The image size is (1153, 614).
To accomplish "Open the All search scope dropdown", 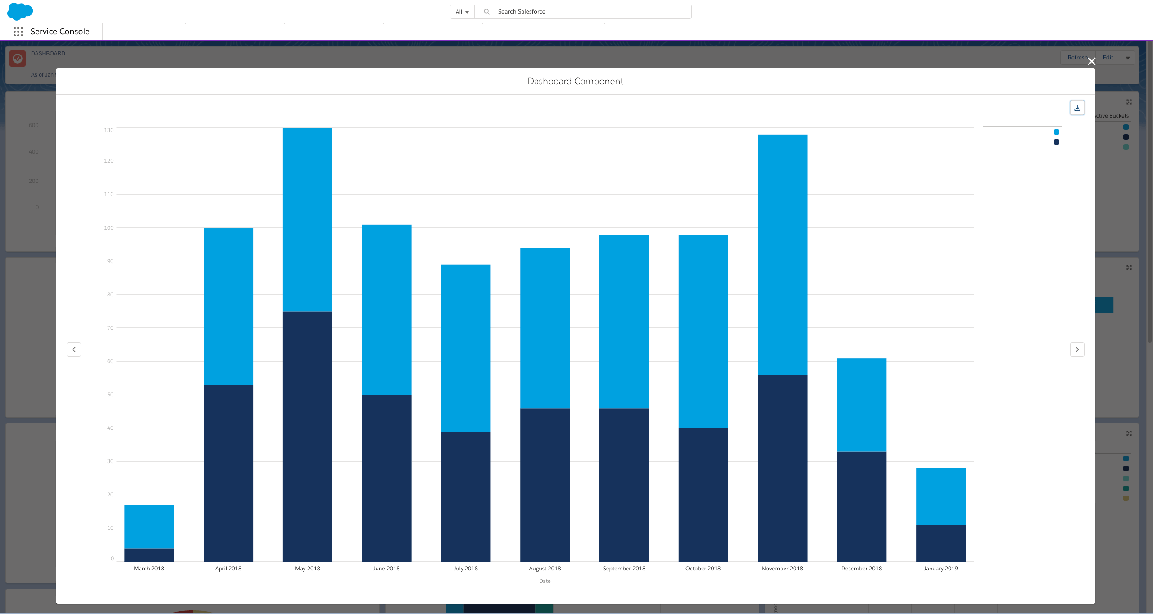I will (x=462, y=12).
